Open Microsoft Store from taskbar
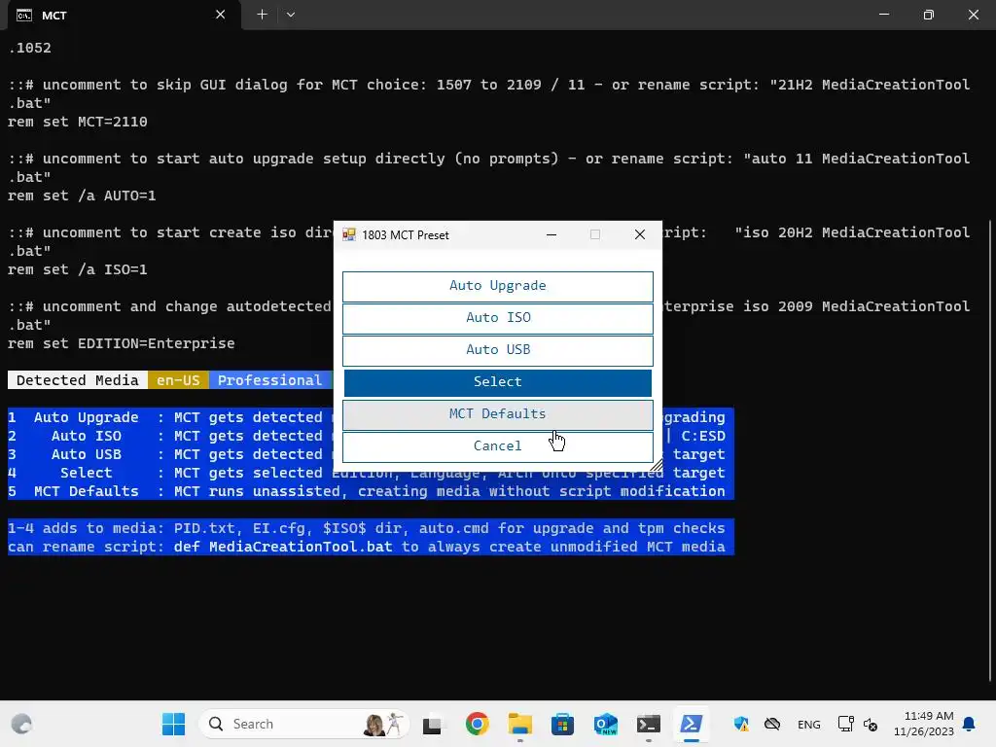Image resolution: width=996 pixels, height=747 pixels. [563, 724]
